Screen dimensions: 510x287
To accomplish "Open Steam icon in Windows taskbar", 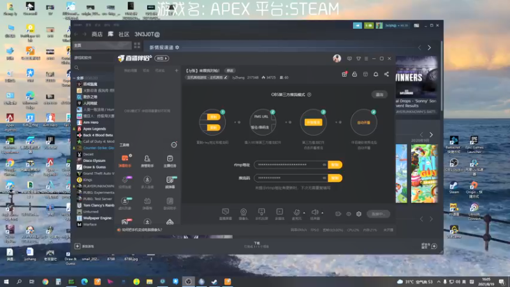I will pos(214,281).
